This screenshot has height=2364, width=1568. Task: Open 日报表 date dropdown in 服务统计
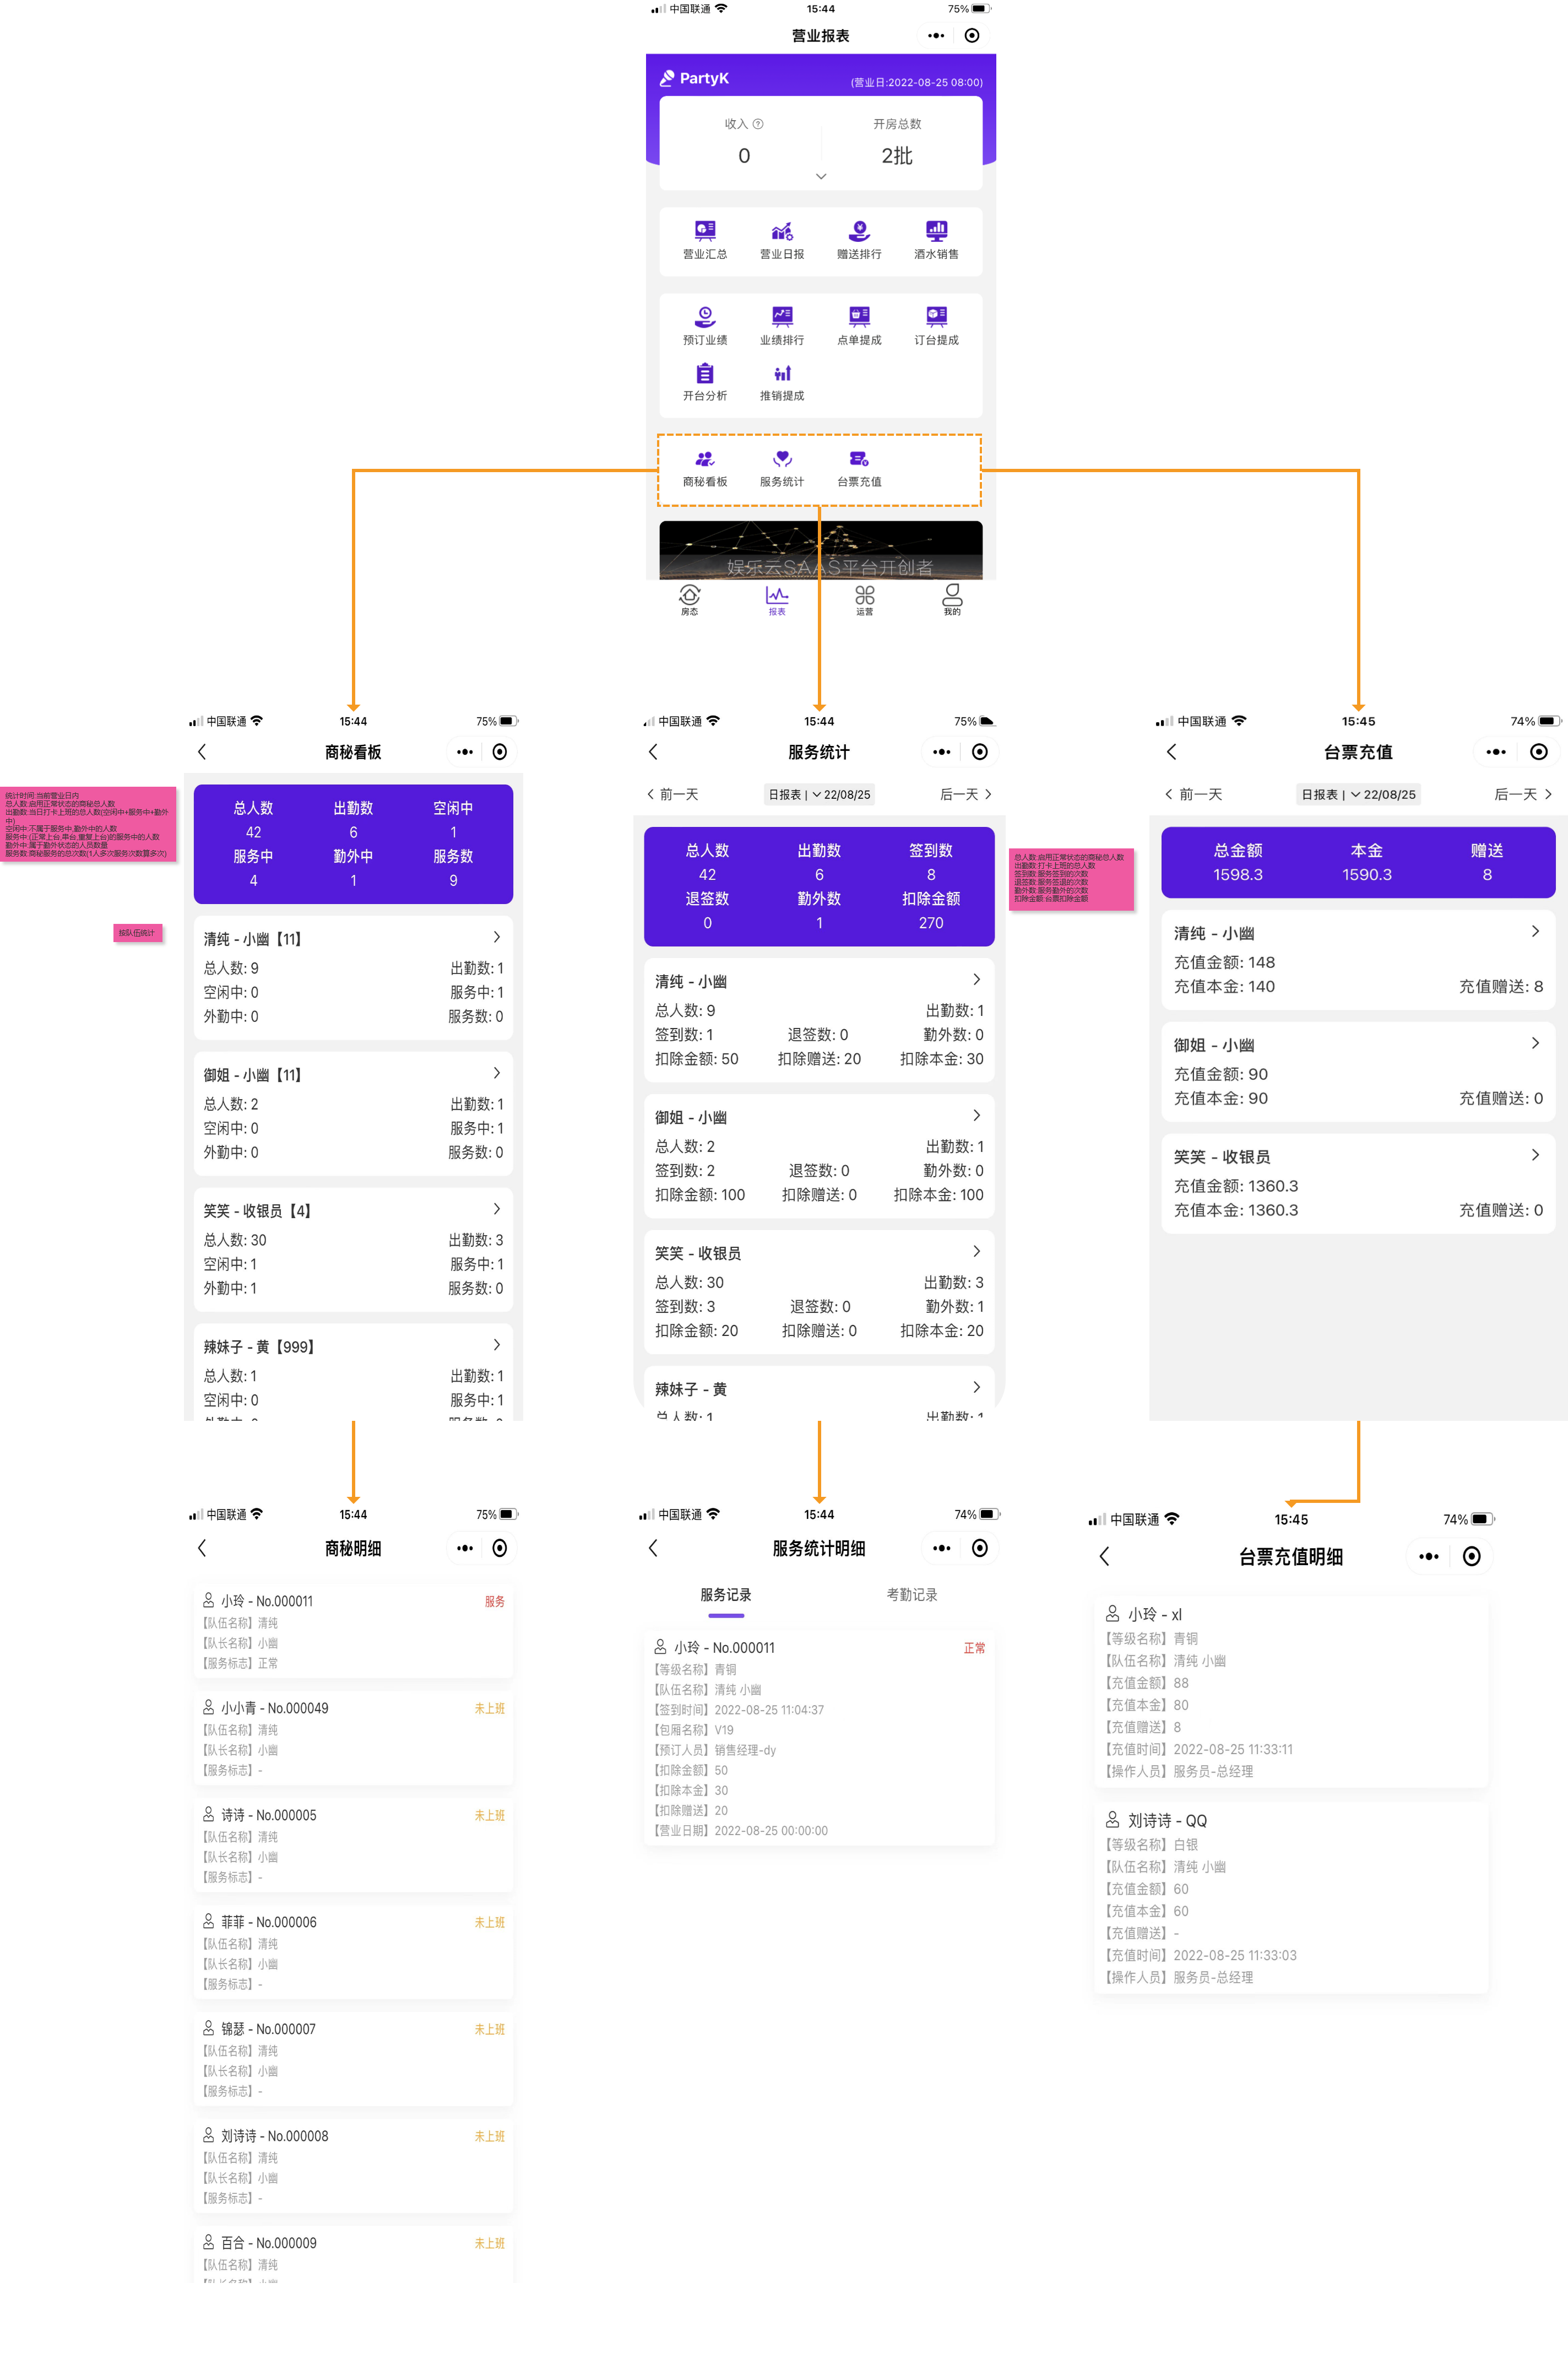click(x=819, y=795)
